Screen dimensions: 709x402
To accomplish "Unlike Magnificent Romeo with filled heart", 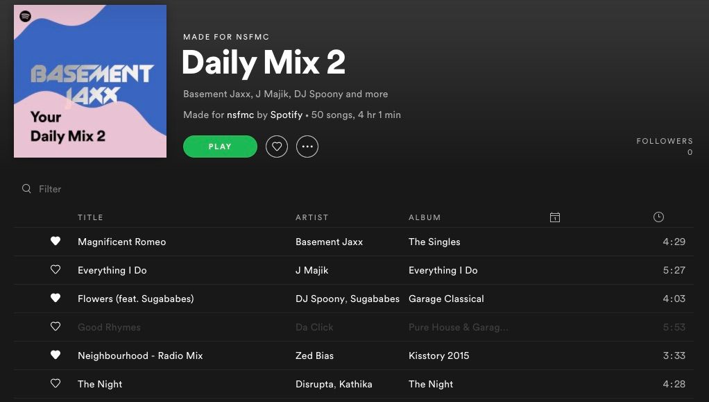I will point(55,241).
